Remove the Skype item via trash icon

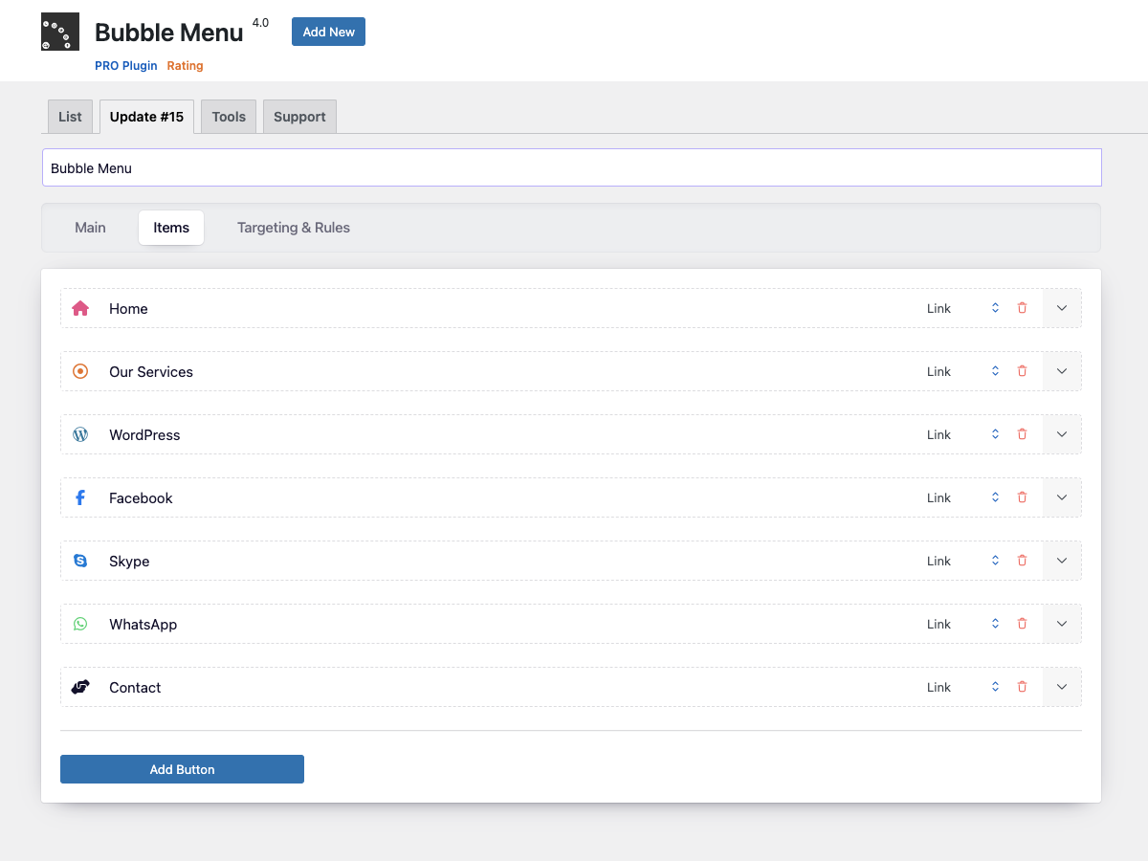1022,561
